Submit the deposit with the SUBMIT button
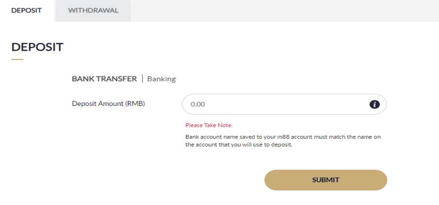Viewport: 439px width, 205px height. (326, 180)
